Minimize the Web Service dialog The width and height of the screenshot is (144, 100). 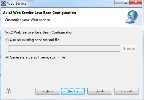118,2
